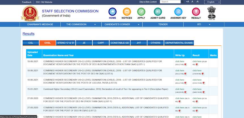
Task: Open CHAIRMAN'S MESSAGE menu item
Action: (40, 24)
